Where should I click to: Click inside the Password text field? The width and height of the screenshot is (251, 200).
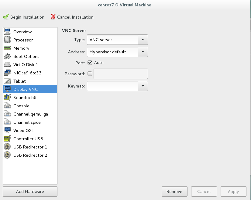click(121, 74)
